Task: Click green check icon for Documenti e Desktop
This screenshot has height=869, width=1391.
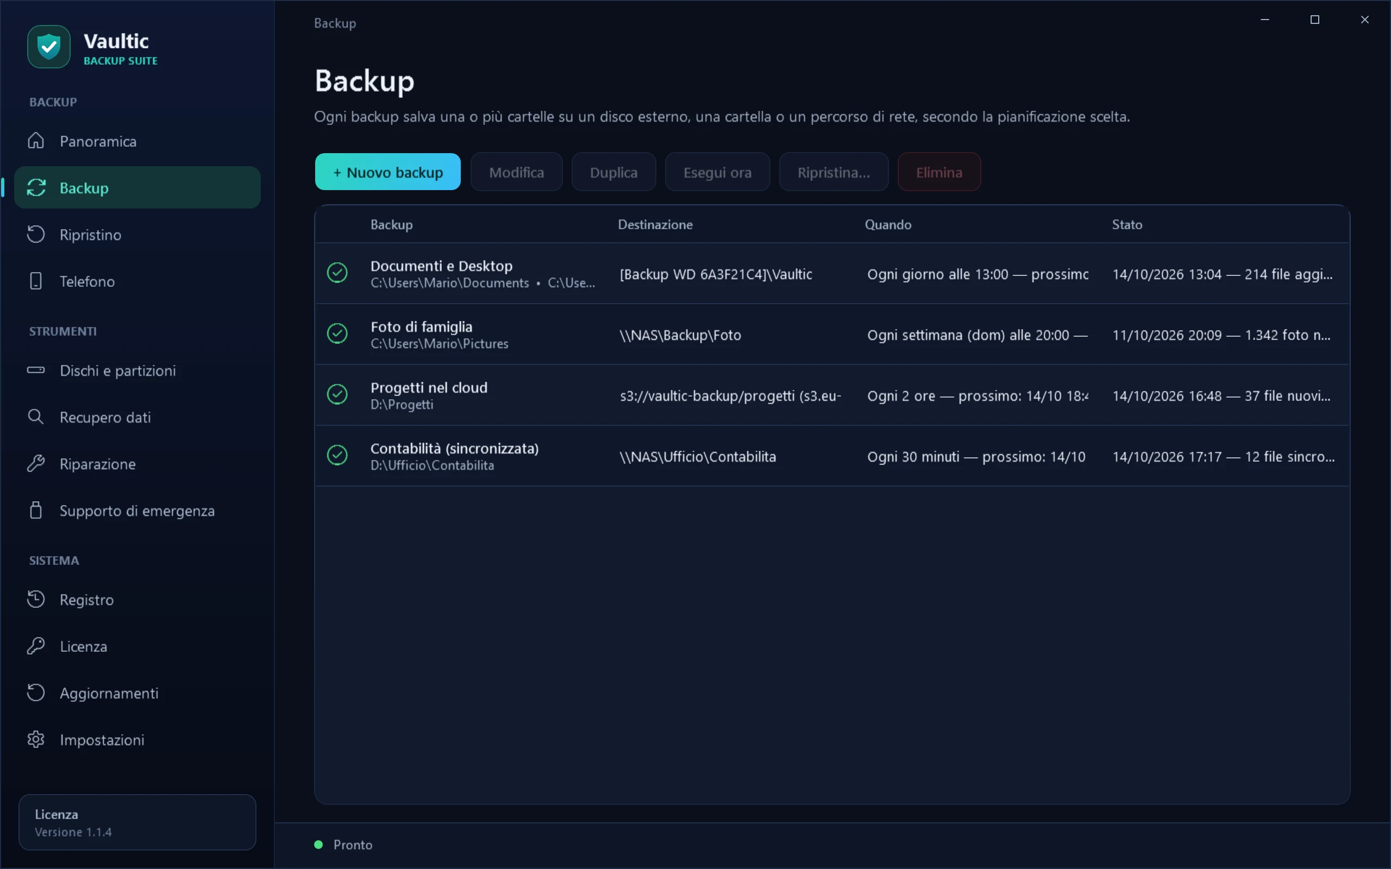Action: click(337, 273)
